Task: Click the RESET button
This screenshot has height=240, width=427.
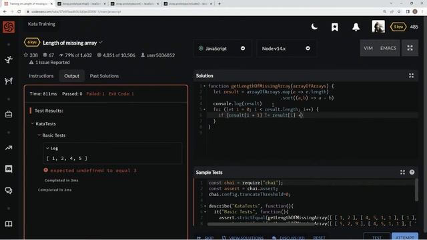Action: [319, 237]
